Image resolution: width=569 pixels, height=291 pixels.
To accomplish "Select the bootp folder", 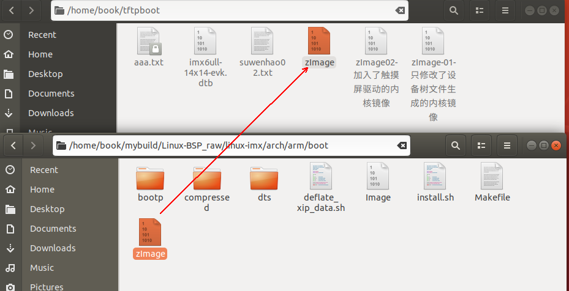I will 150,179.
